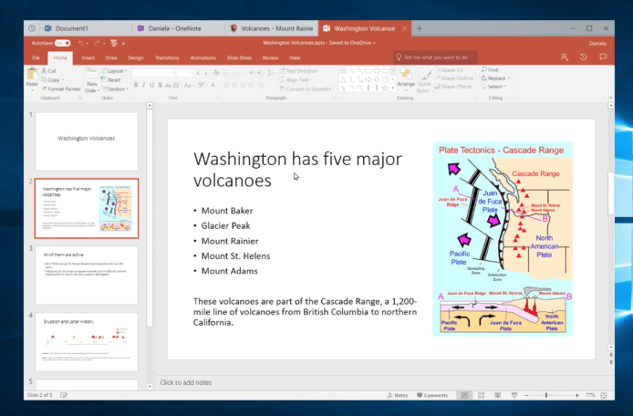Switch to the Insert ribbon tab
This screenshot has height=416, width=633.
click(88, 57)
